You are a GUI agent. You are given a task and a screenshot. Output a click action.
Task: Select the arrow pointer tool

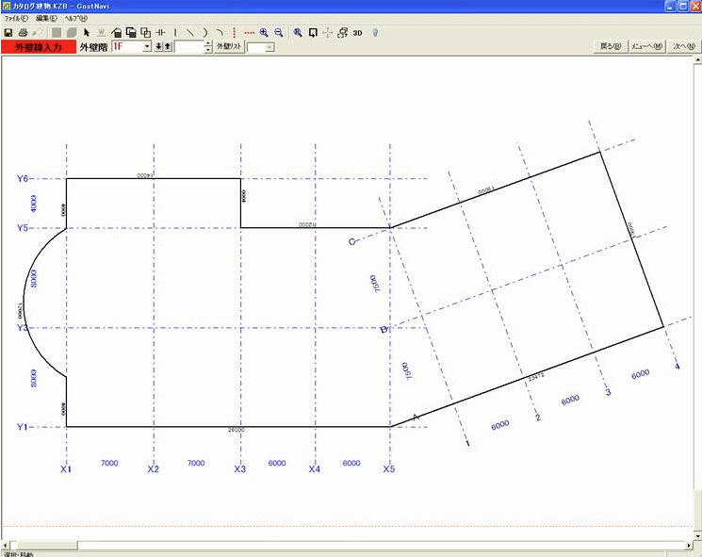click(85, 32)
